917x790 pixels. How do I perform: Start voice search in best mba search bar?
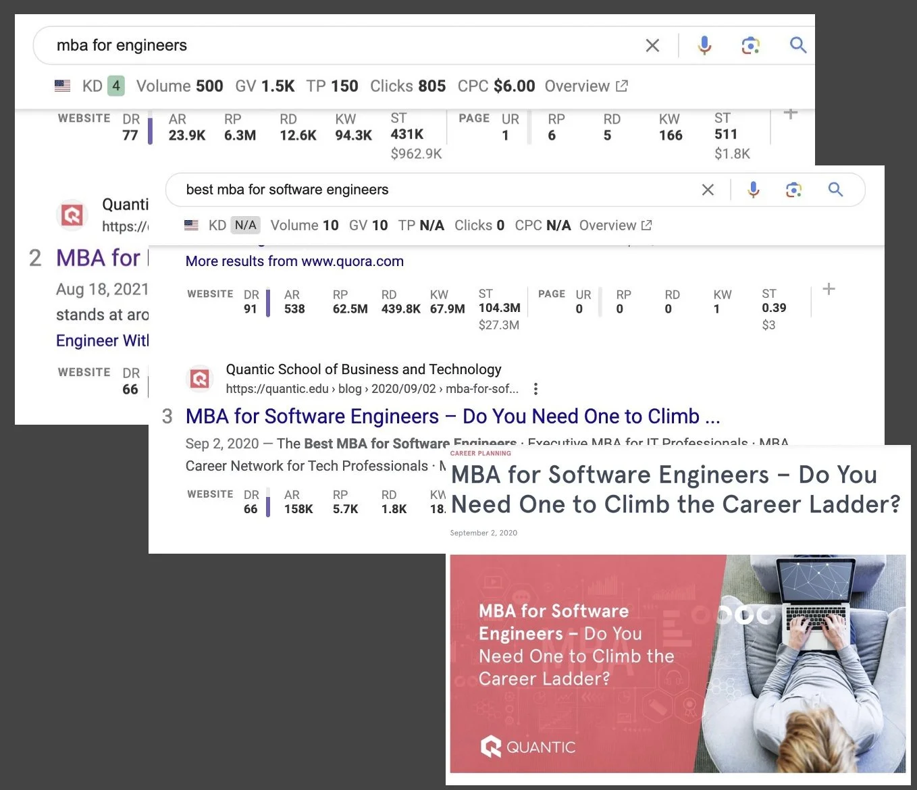tap(754, 190)
